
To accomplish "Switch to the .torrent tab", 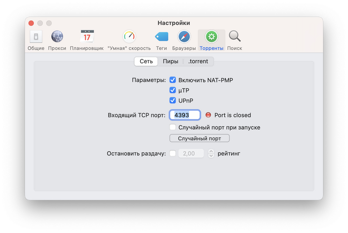I will [198, 62].
